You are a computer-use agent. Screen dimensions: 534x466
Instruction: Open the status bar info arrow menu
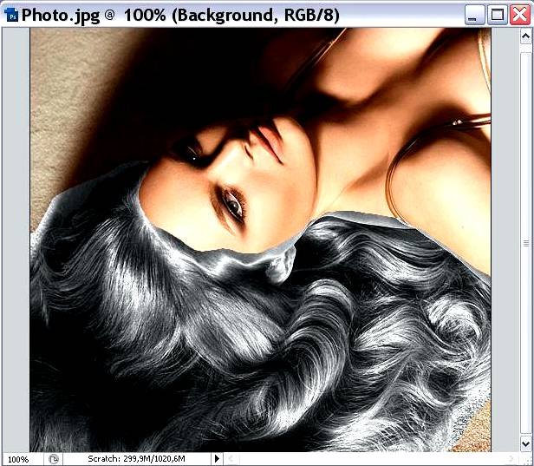click(217, 458)
